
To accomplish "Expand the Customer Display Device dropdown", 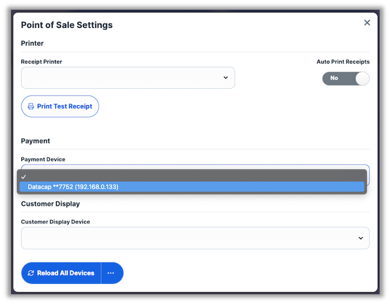I will 195,238.
